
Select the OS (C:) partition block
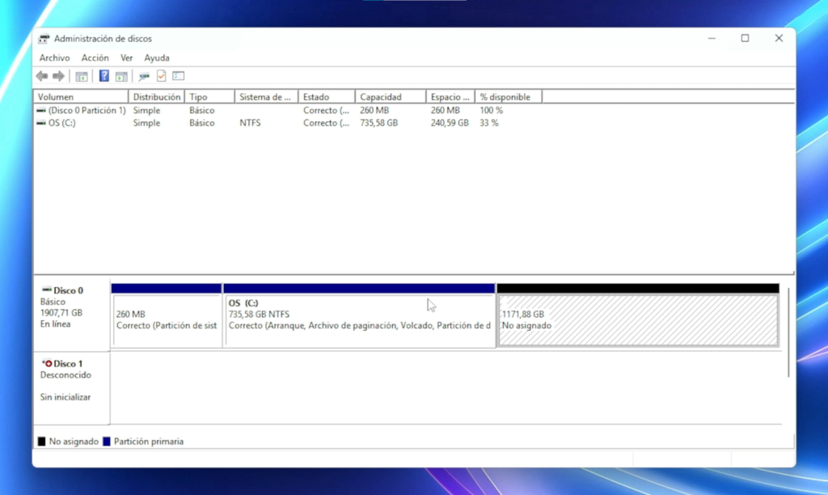359,317
